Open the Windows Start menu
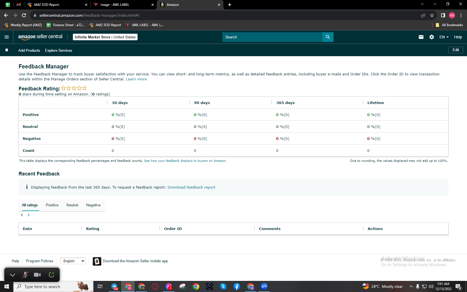Image resolution: width=467 pixels, height=292 pixels. [7, 286]
